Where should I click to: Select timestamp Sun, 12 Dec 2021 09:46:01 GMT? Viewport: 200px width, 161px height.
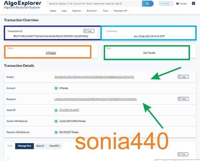pyautogui.click(x=149, y=36)
